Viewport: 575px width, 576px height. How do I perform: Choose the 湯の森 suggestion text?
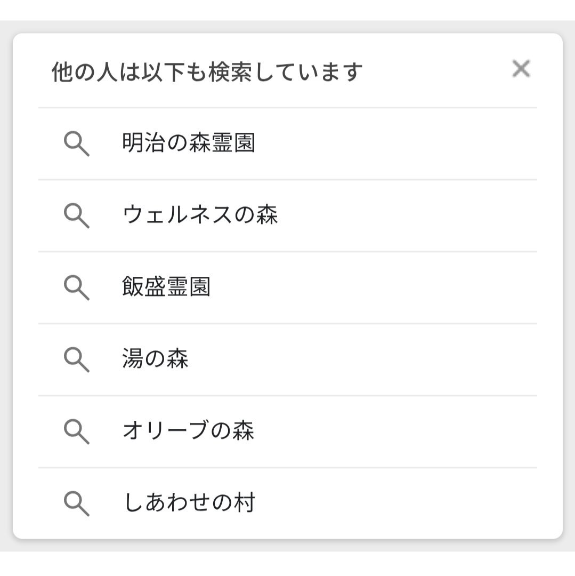(155, 358)
